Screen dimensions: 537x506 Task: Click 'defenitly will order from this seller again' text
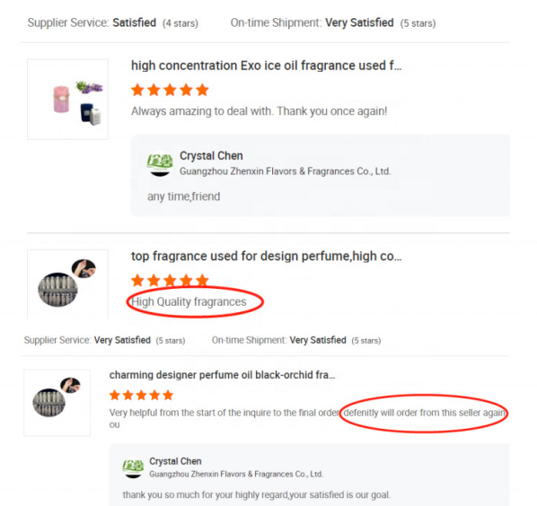[425, 413]
